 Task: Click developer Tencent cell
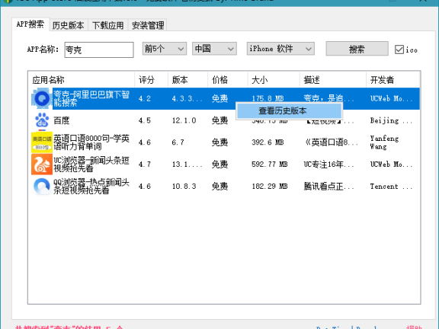(x=391, y=187)
